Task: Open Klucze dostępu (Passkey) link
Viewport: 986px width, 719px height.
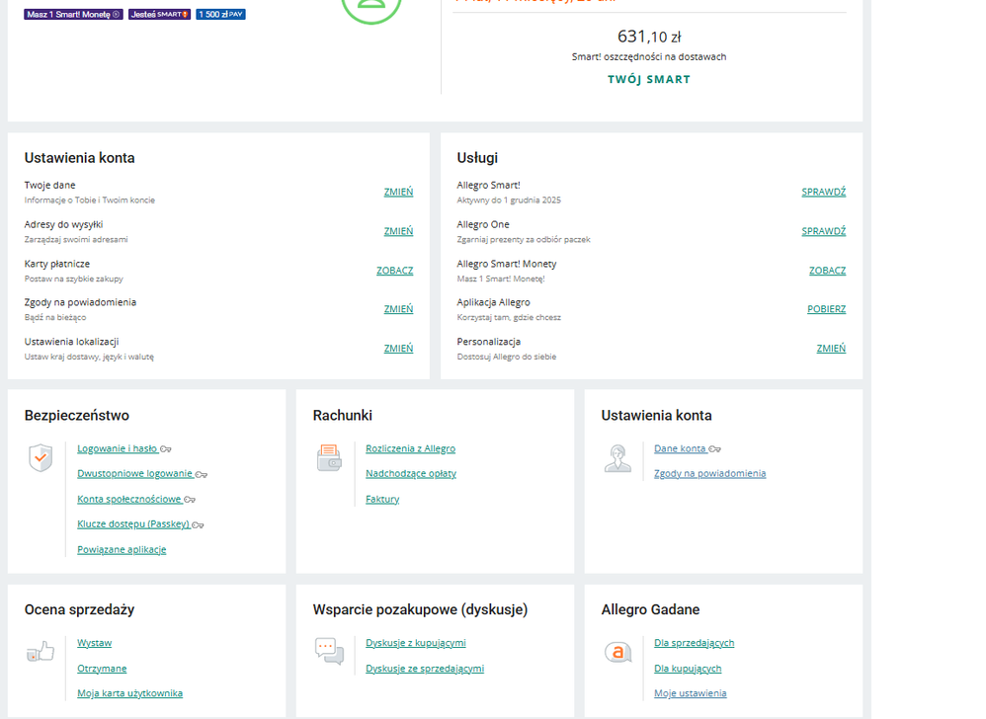Action: 133,524
